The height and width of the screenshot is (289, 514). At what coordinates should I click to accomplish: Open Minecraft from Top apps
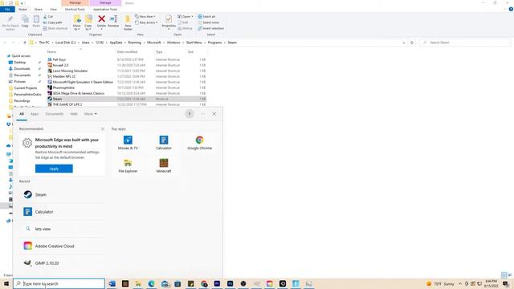click(x=164, y=166)
